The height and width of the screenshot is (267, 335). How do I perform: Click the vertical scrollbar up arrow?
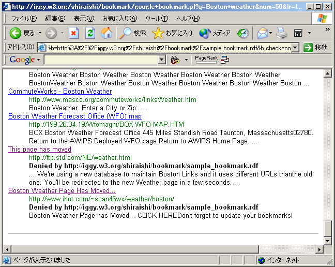pyautogui.click(x=327, y=73)
